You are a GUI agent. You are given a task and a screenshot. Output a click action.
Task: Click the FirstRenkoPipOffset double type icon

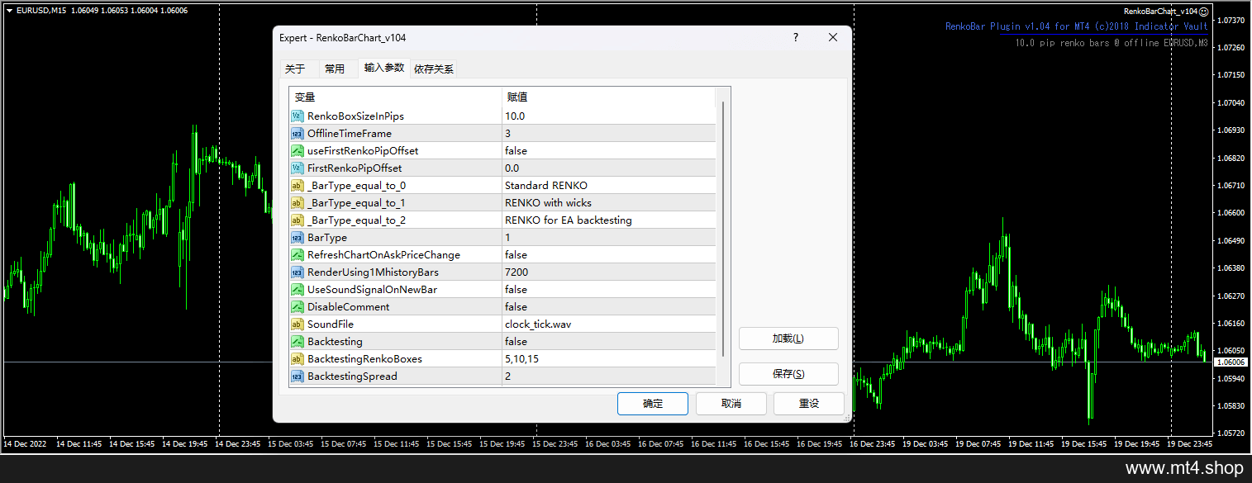coord(298,168)
